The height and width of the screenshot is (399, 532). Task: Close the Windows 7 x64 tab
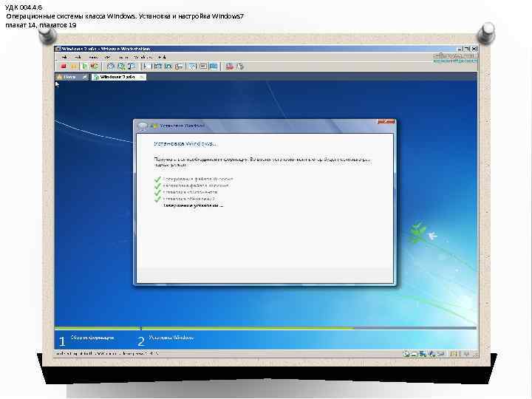pos(142,77)
